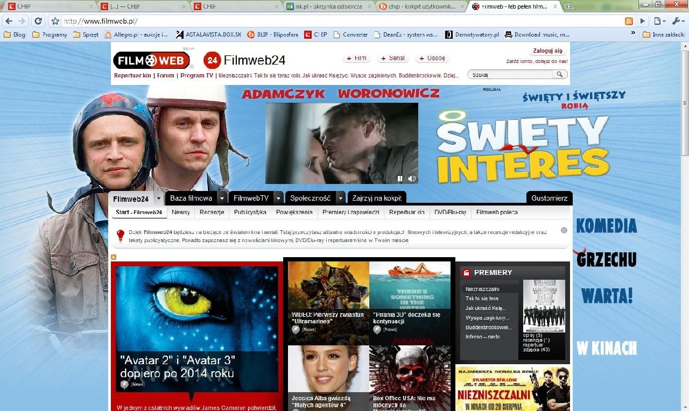689x411 pixels.
Task: Select the Premiery i zapowiedzi submenu item
Action: click(351, 212)
